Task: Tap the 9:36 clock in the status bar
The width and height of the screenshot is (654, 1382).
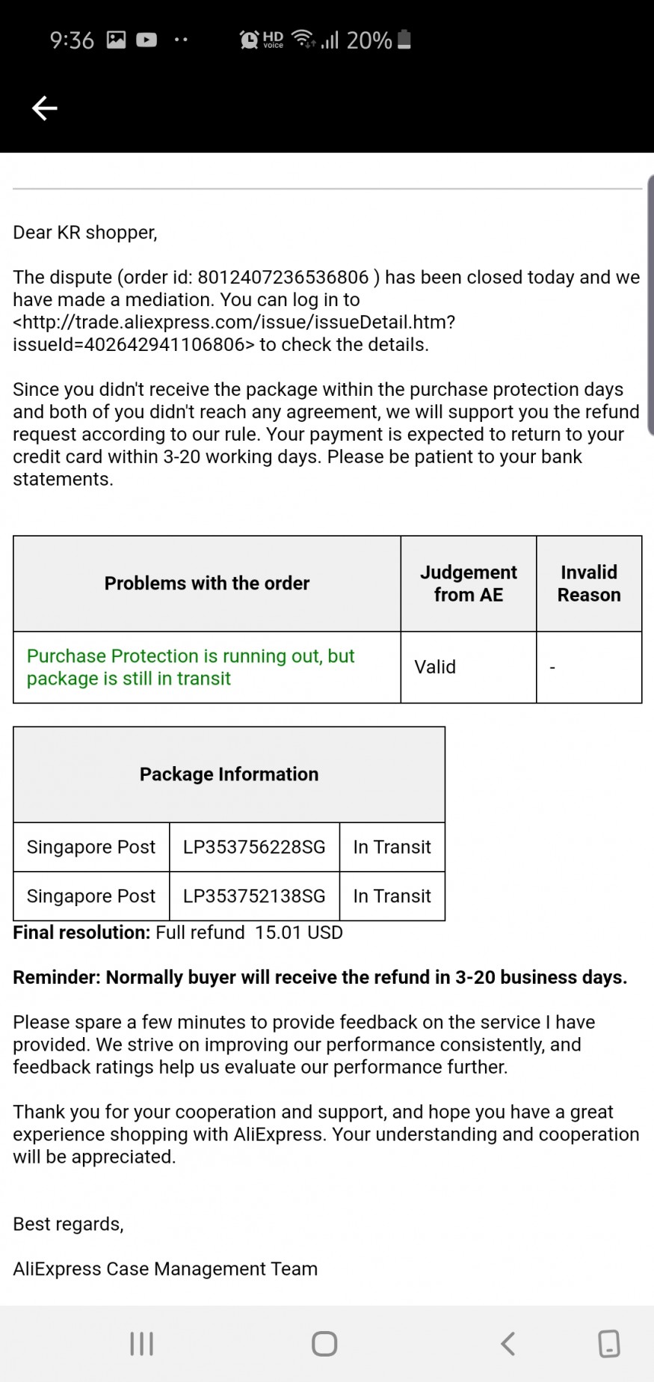Action: (x=72, y=40)
